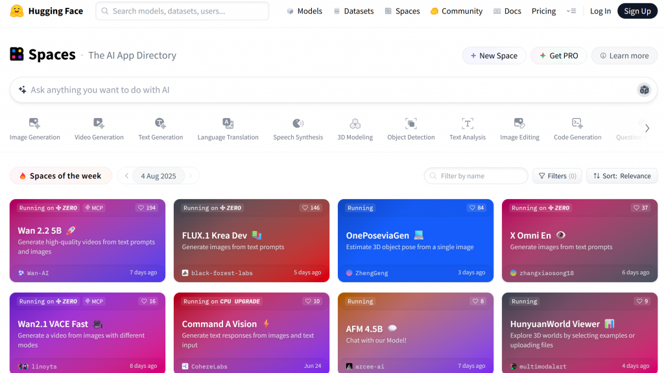Open Models in top navigation
This screenshot has width=664, height=373.
(305, 11)
